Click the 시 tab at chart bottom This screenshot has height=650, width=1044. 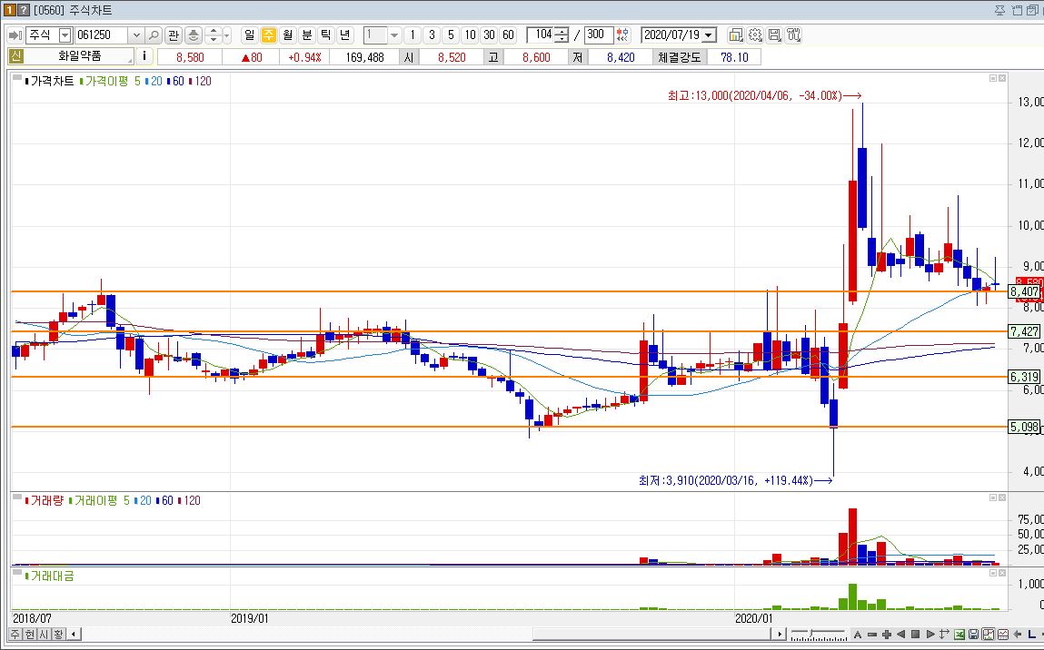click(44, 634)
